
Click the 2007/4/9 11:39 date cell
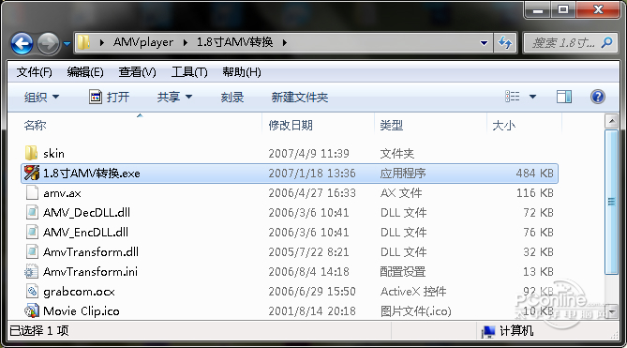coord(308,153)
